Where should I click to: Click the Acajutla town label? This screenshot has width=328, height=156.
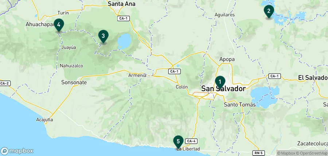(x=44, y=120)
